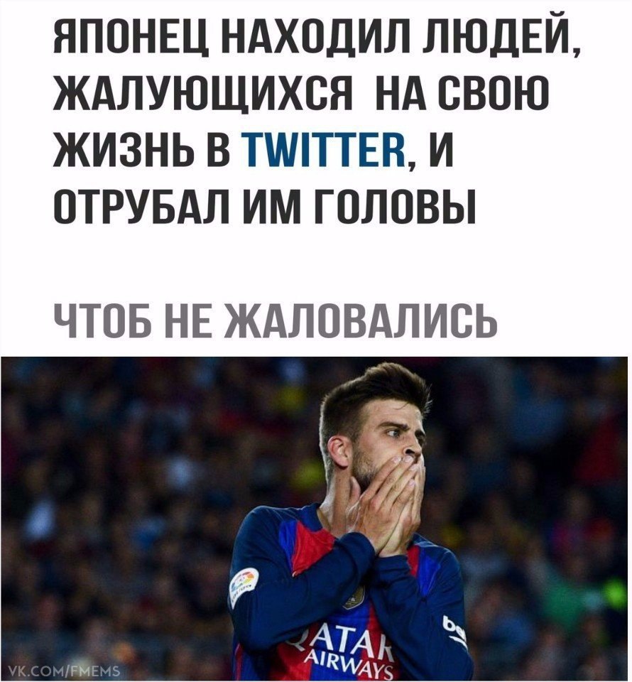Click the club crest on the jersey chest

click(x=353, y=597)
